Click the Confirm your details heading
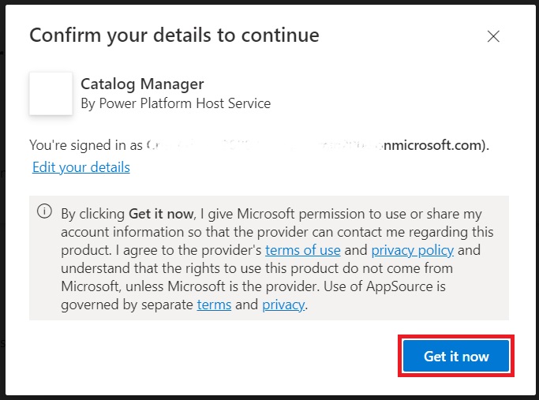 pyautogui.click(x=174, y=36)
